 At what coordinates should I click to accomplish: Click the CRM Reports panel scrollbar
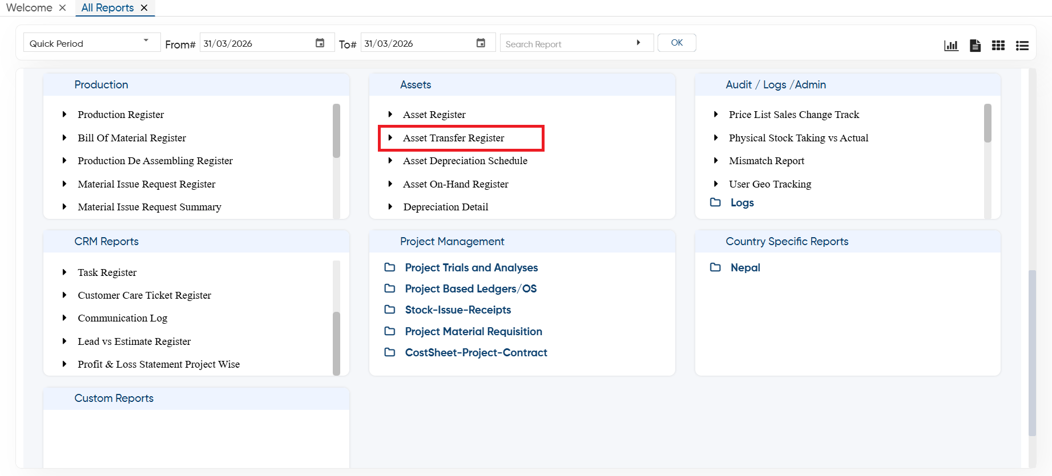(x=336, y=343)
